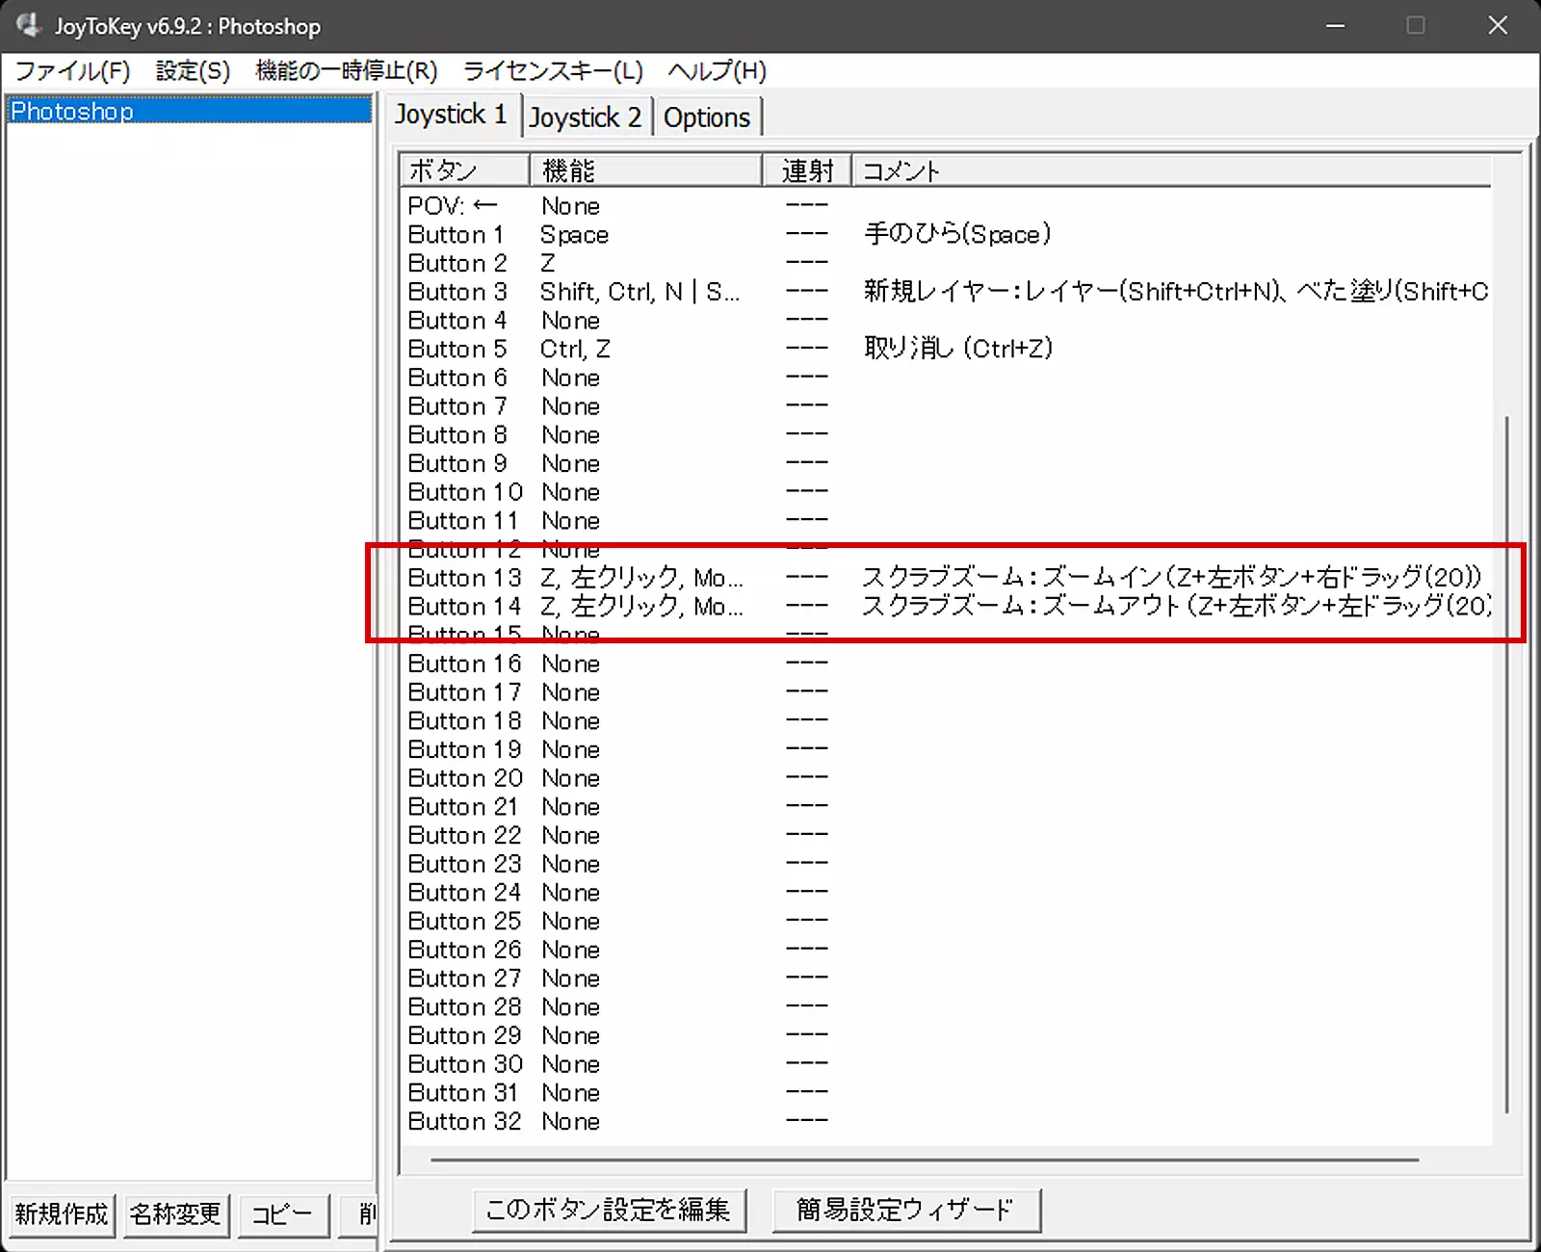
Task: Click the horizontal scrollbar below button list
Action: [925, 1160]
